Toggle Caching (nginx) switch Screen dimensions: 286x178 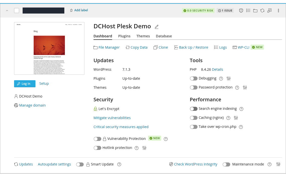tap(194, 118)
